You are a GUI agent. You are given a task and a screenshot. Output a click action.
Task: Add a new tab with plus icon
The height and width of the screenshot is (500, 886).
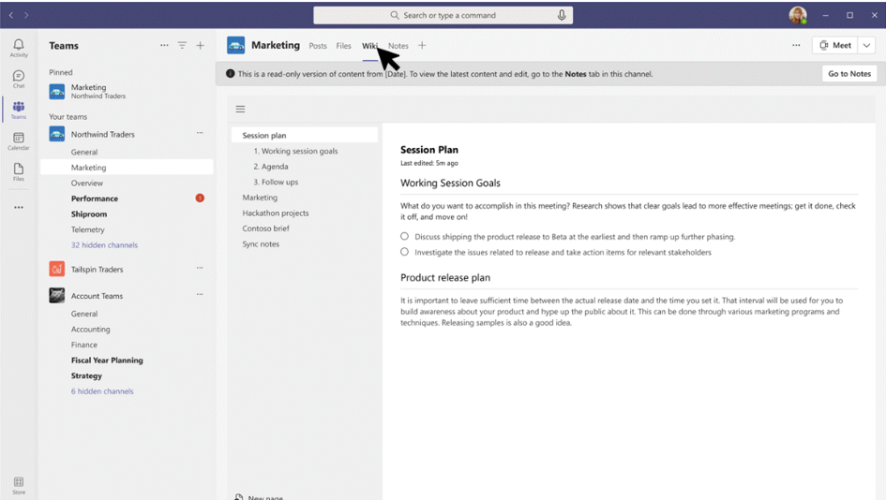pos(422,45)
